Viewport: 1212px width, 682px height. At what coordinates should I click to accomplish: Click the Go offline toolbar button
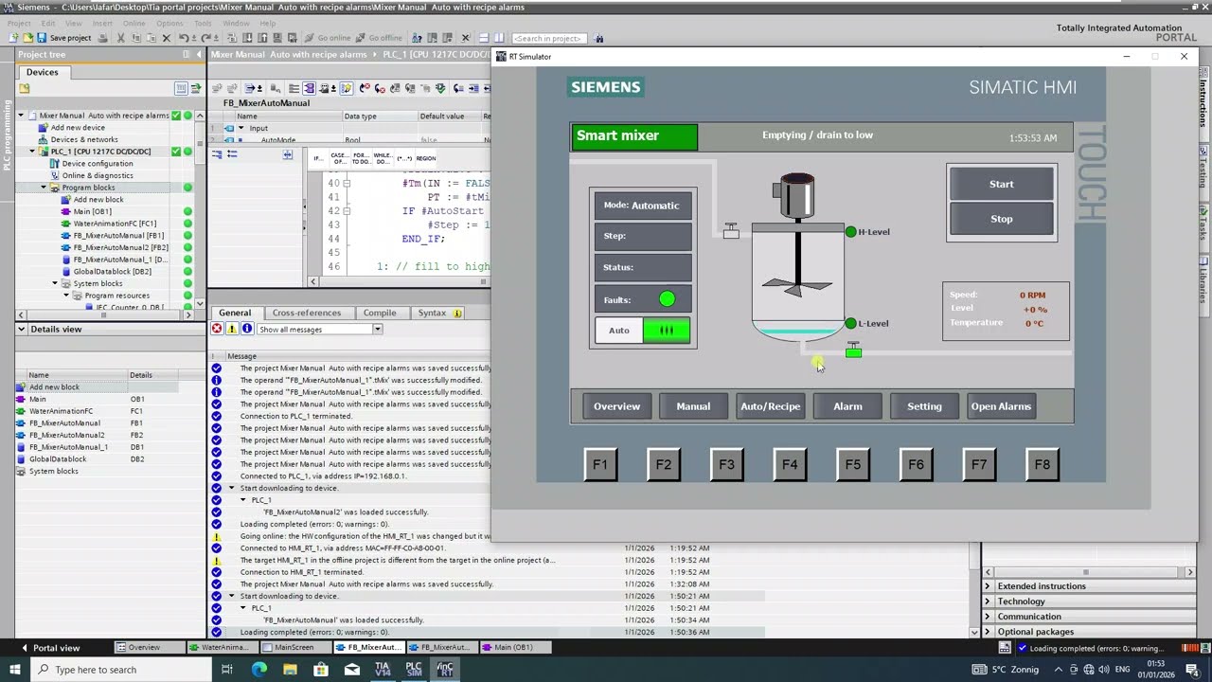[x=379, y=38]
